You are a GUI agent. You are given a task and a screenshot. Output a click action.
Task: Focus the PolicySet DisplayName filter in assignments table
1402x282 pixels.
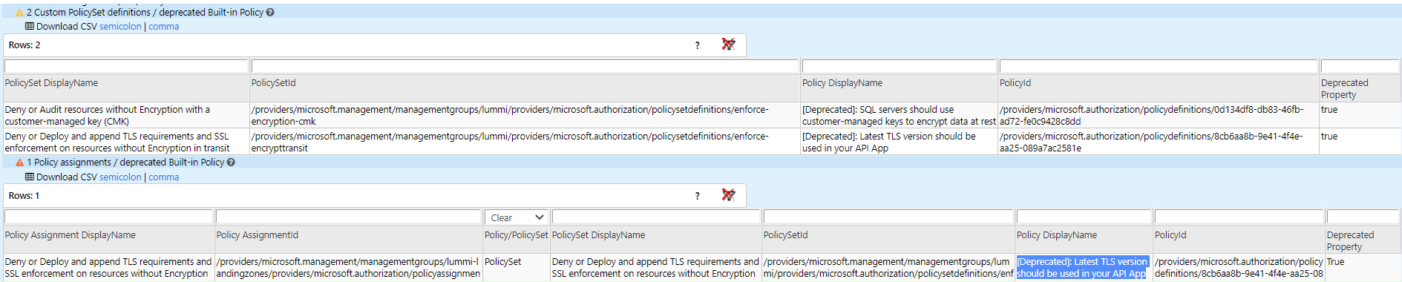click(656, 217)
